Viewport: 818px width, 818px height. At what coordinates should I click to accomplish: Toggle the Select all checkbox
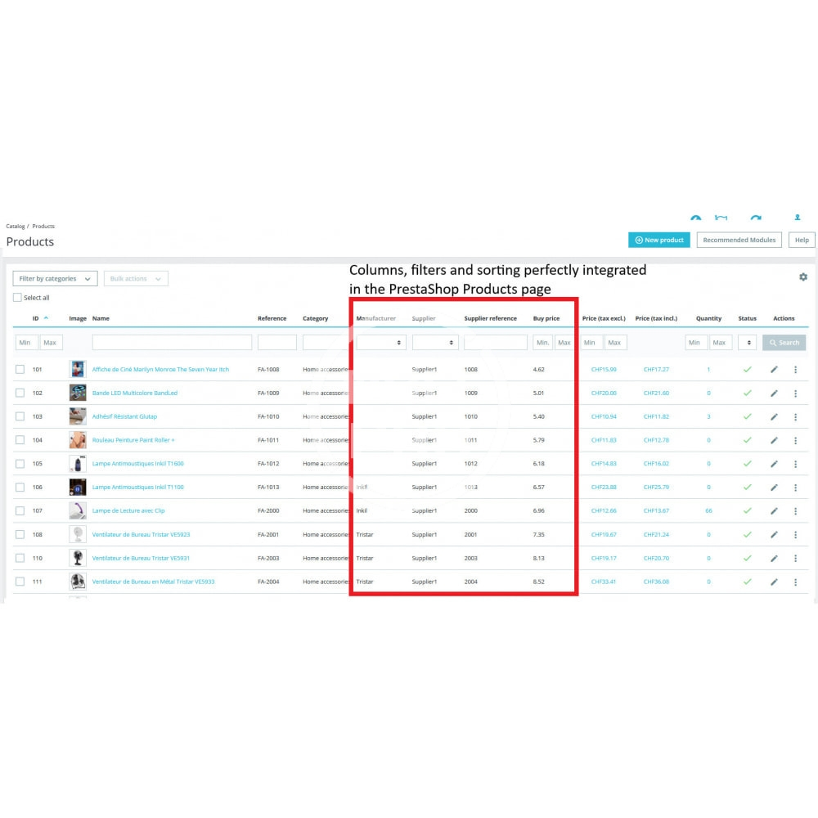[18, 298]
